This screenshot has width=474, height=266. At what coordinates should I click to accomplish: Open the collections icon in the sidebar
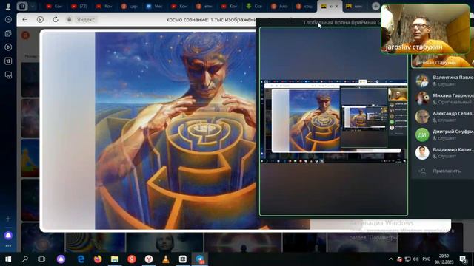pos(8,33)
